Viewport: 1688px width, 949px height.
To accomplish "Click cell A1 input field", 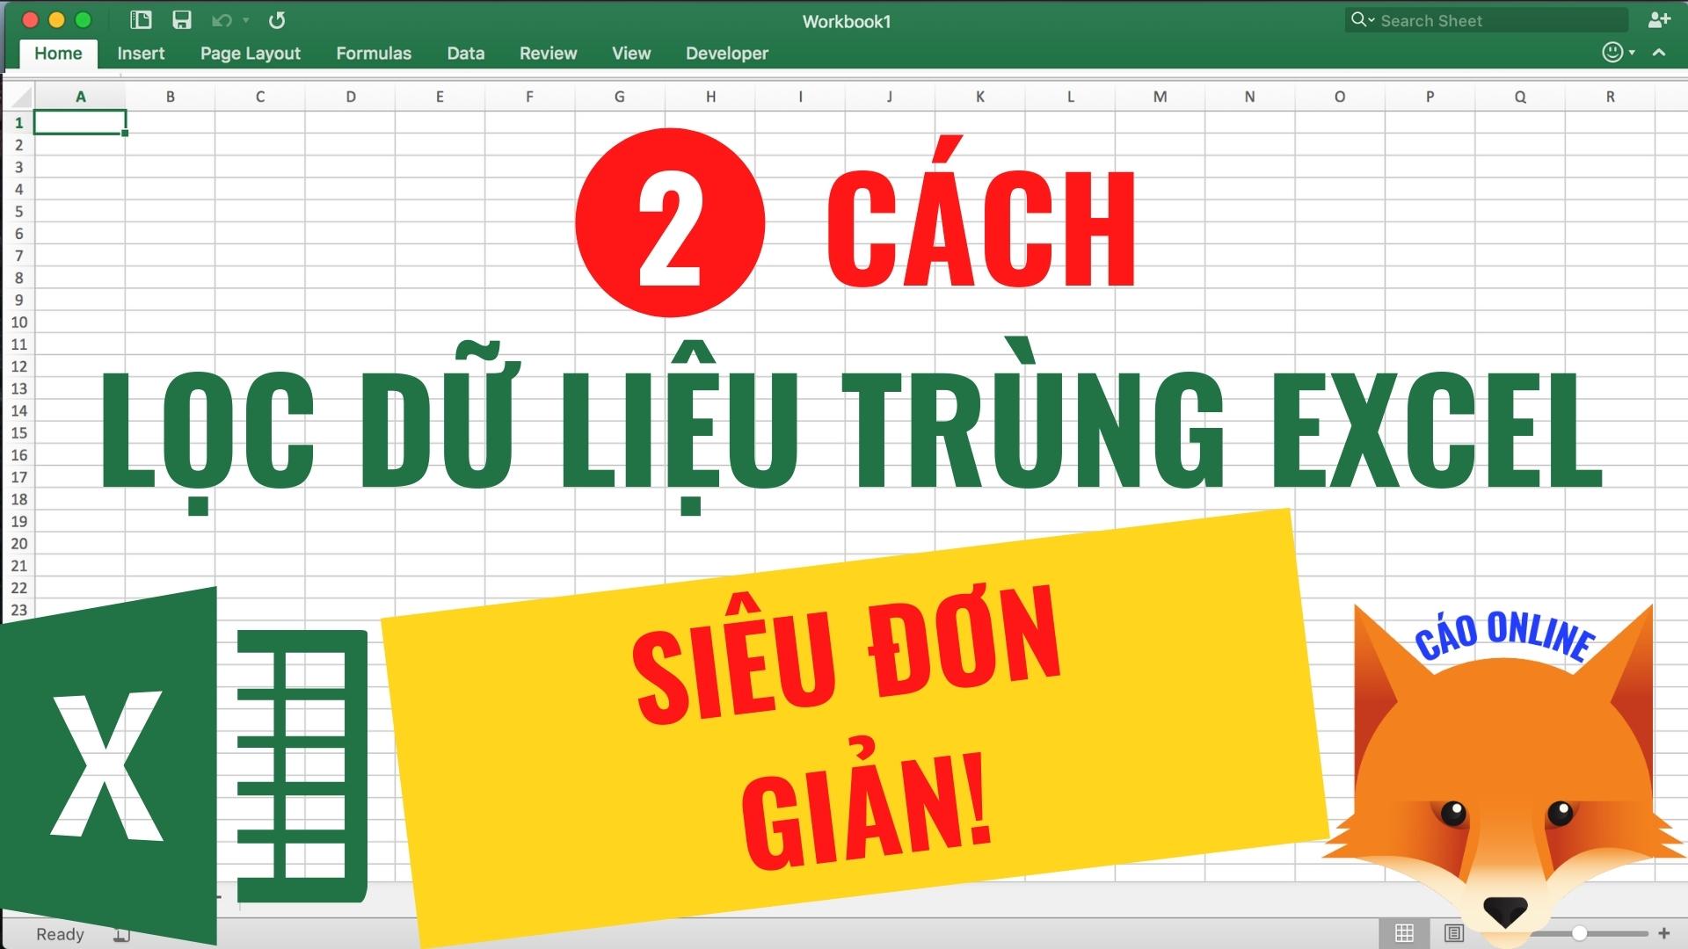I will click(x=81, y=120).
